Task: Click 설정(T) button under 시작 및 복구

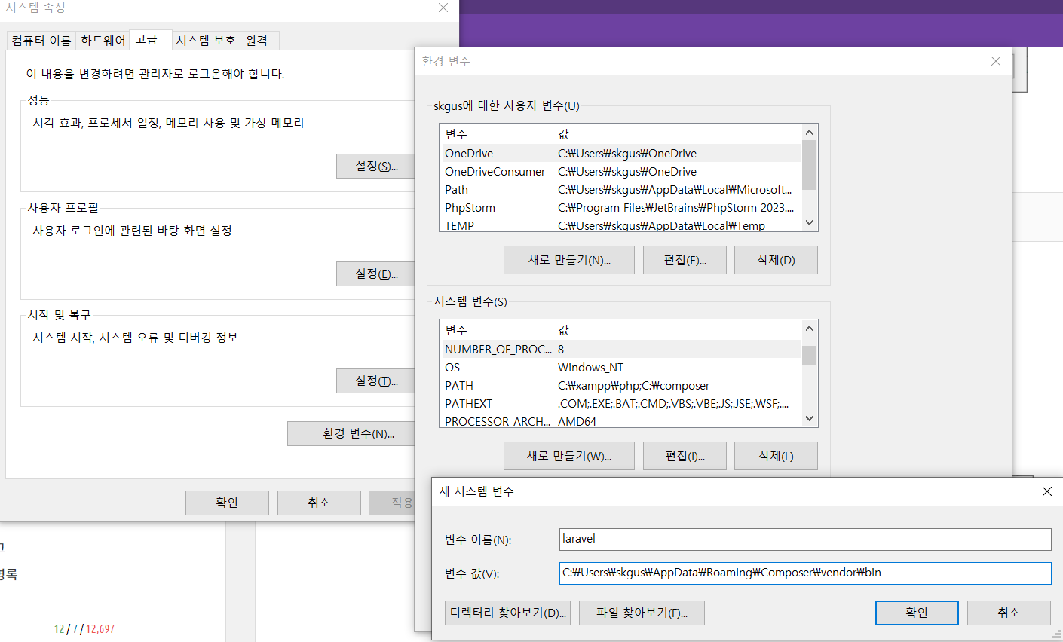Action: [x=376, y=381]
